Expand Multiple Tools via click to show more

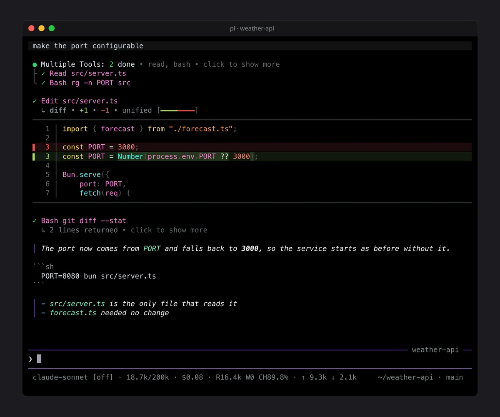click(x=242, y=64)
